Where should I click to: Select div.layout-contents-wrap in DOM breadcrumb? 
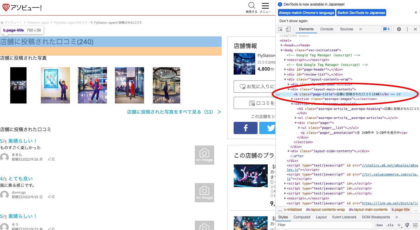click(325, 210)
